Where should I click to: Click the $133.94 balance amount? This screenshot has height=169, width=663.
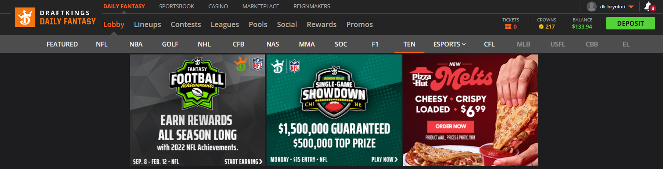point(582,27)
